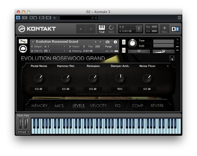Show instrument info with the i icon
Image resolution: width=197 pixels, height=156 pixels.
(x=115, y=42)
